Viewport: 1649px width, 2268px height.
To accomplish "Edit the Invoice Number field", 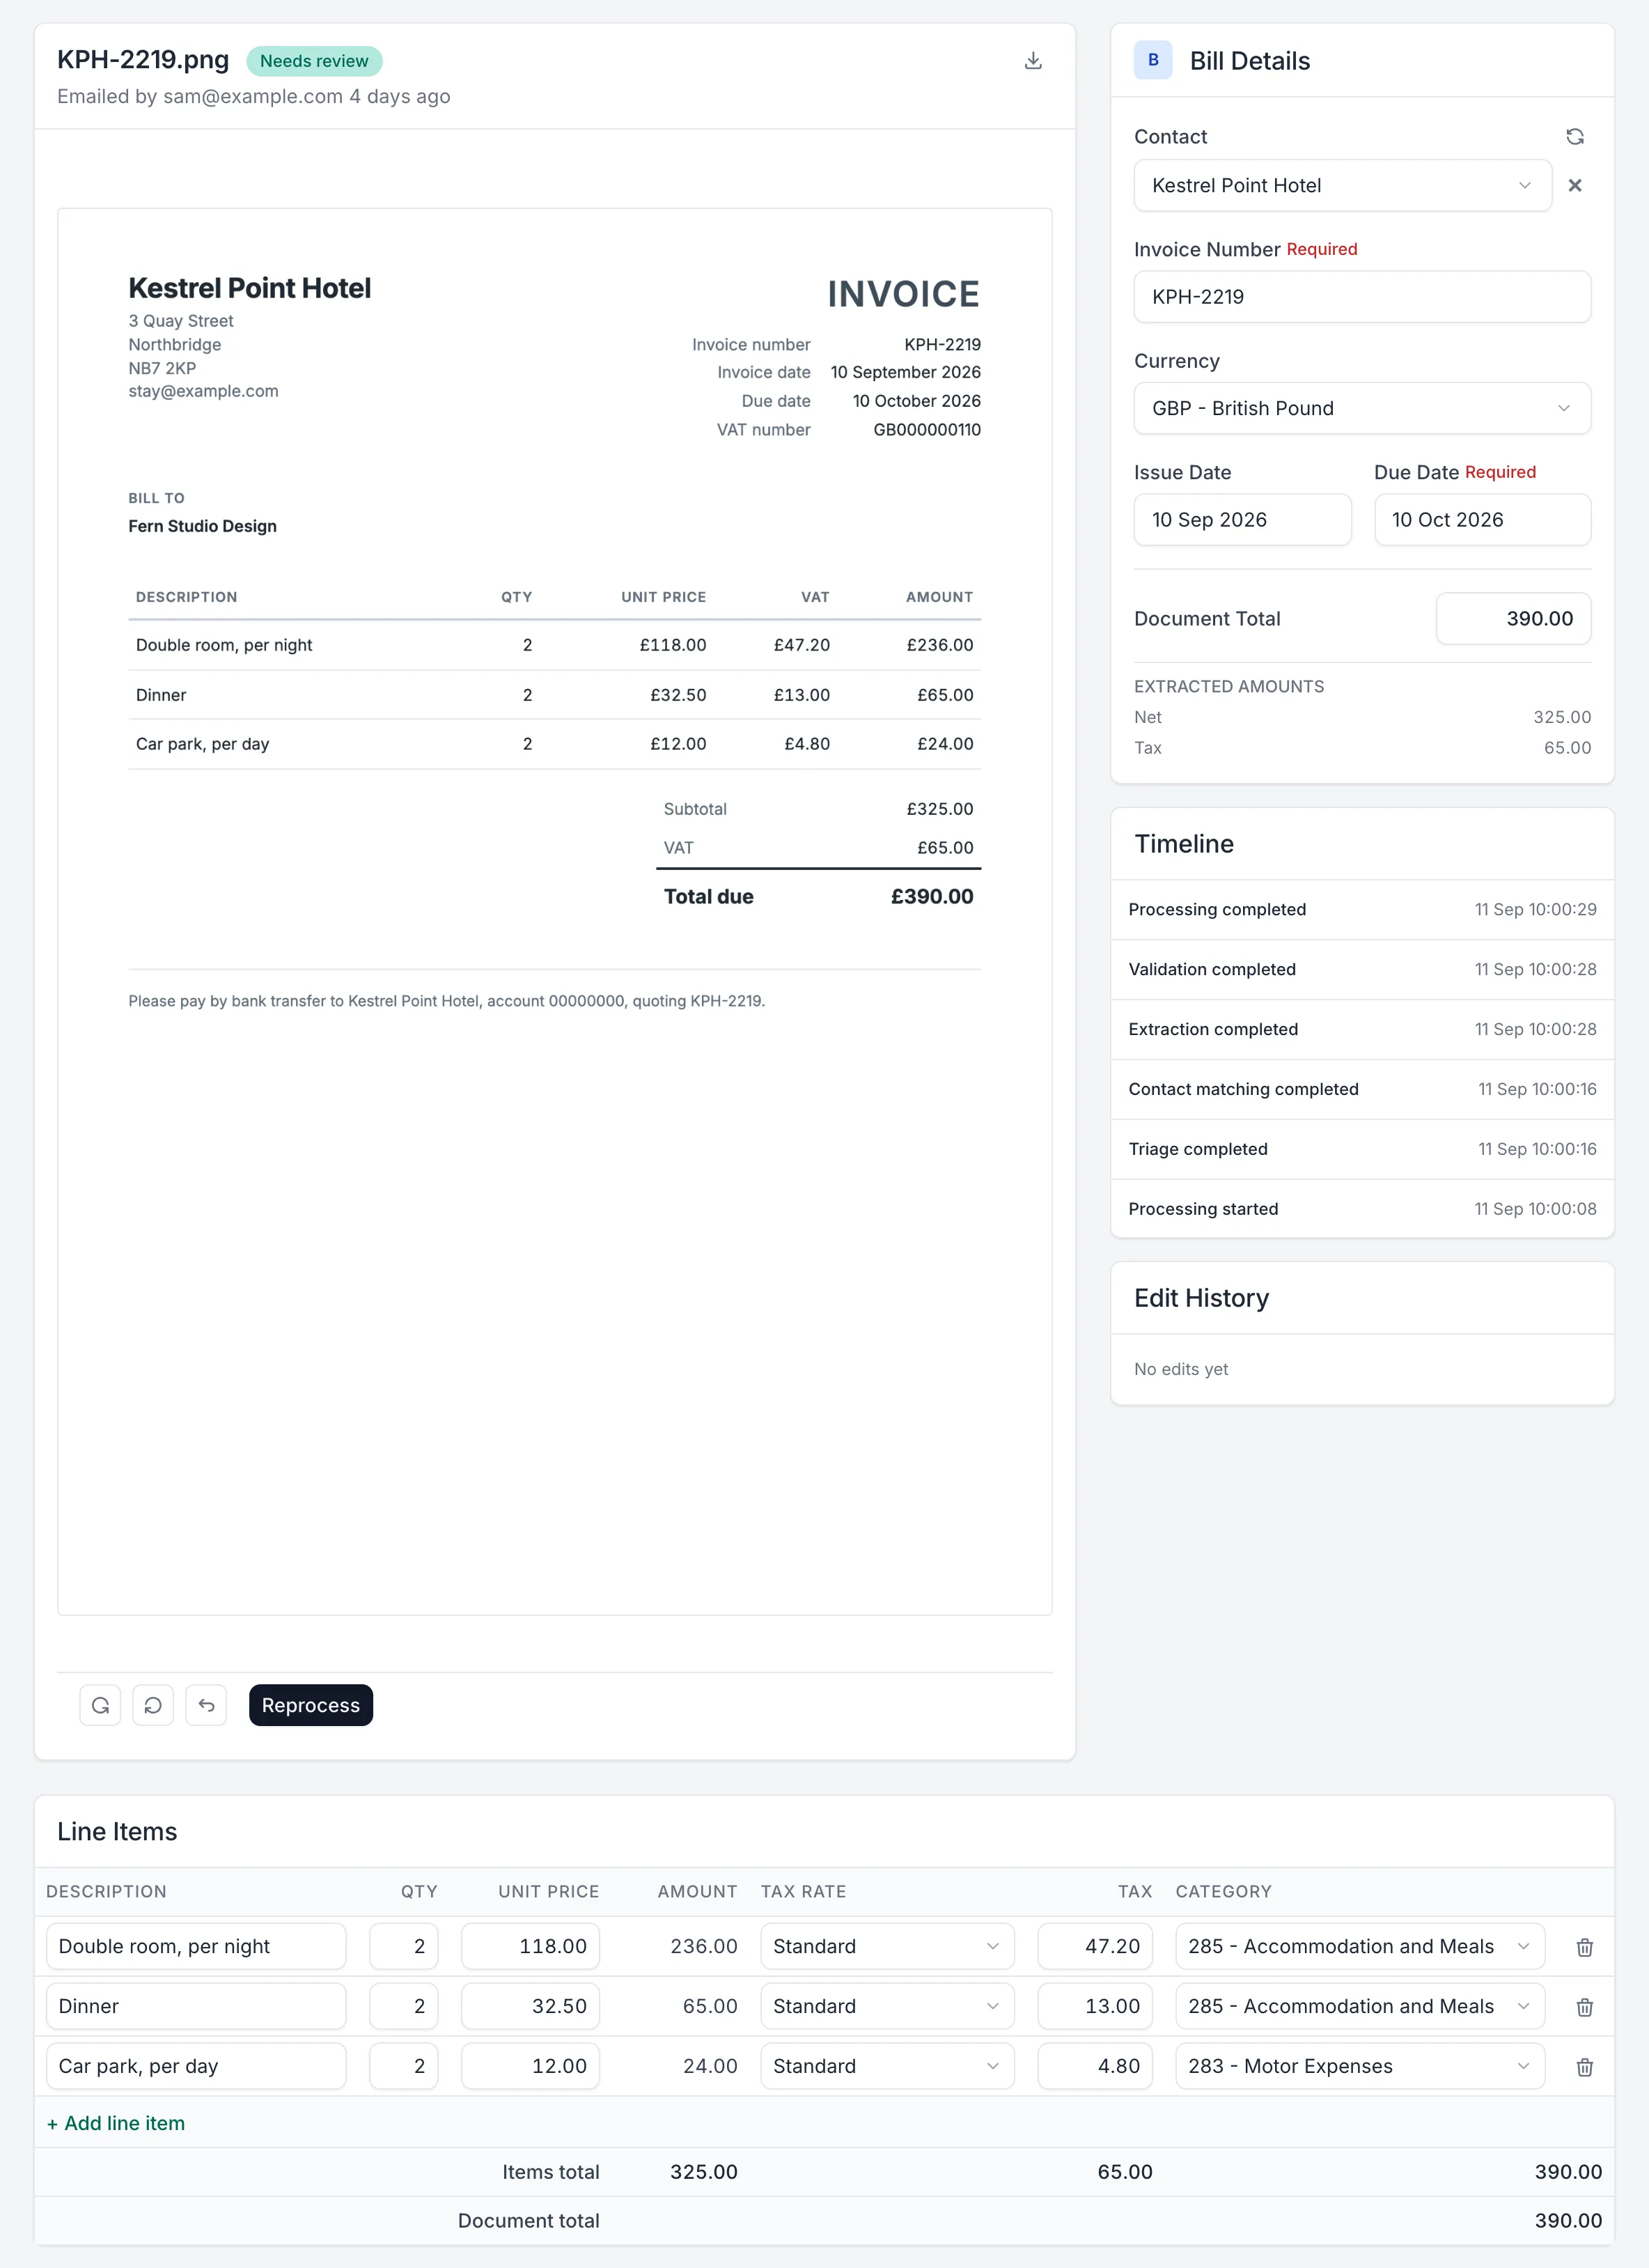I will (1362, 297).
